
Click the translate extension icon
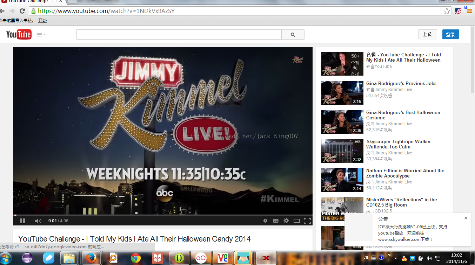tap(458, 11)
